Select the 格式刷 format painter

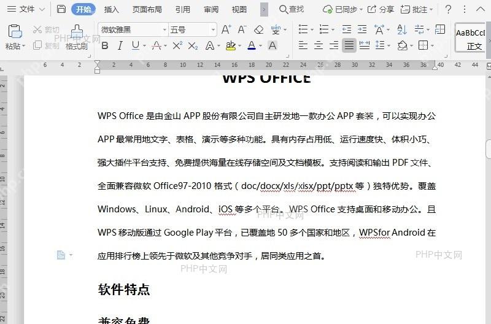click(x=77, y=37)
